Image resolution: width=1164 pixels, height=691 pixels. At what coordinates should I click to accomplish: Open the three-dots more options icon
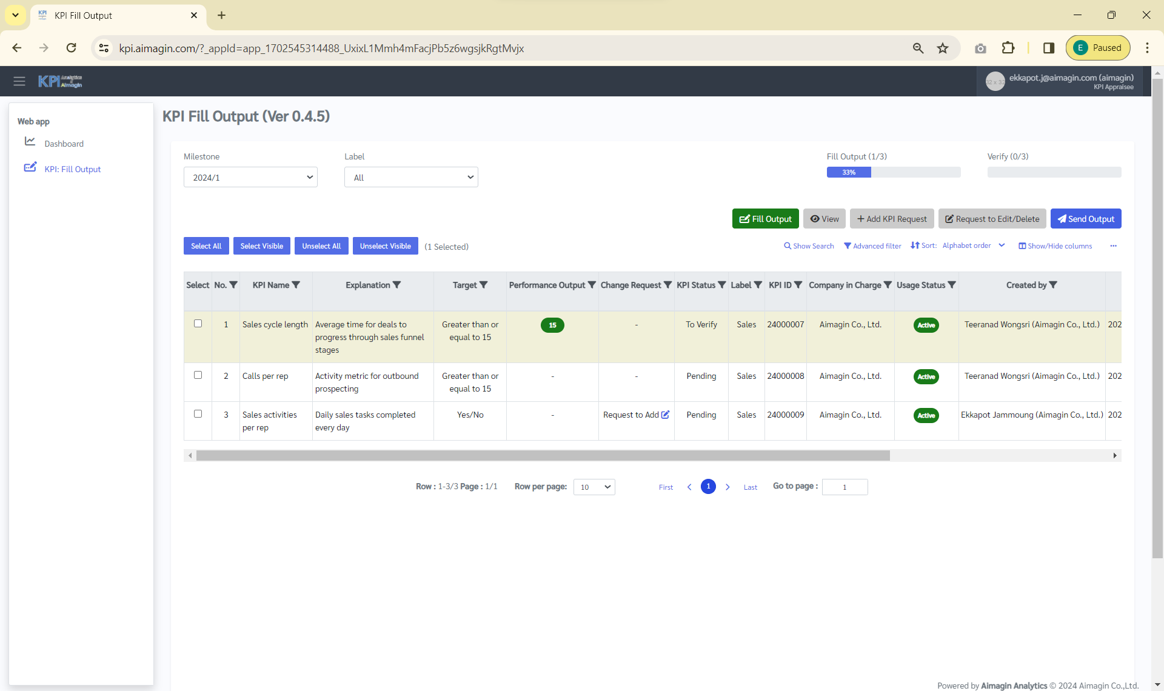1113,246
